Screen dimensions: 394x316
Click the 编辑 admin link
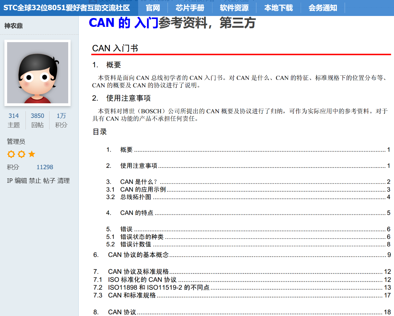click(21, 181)
